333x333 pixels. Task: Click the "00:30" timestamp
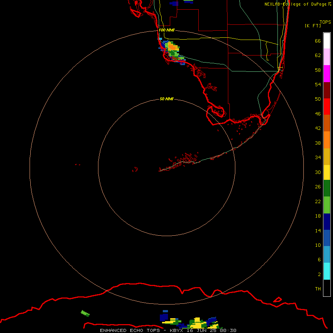(228, 330)
